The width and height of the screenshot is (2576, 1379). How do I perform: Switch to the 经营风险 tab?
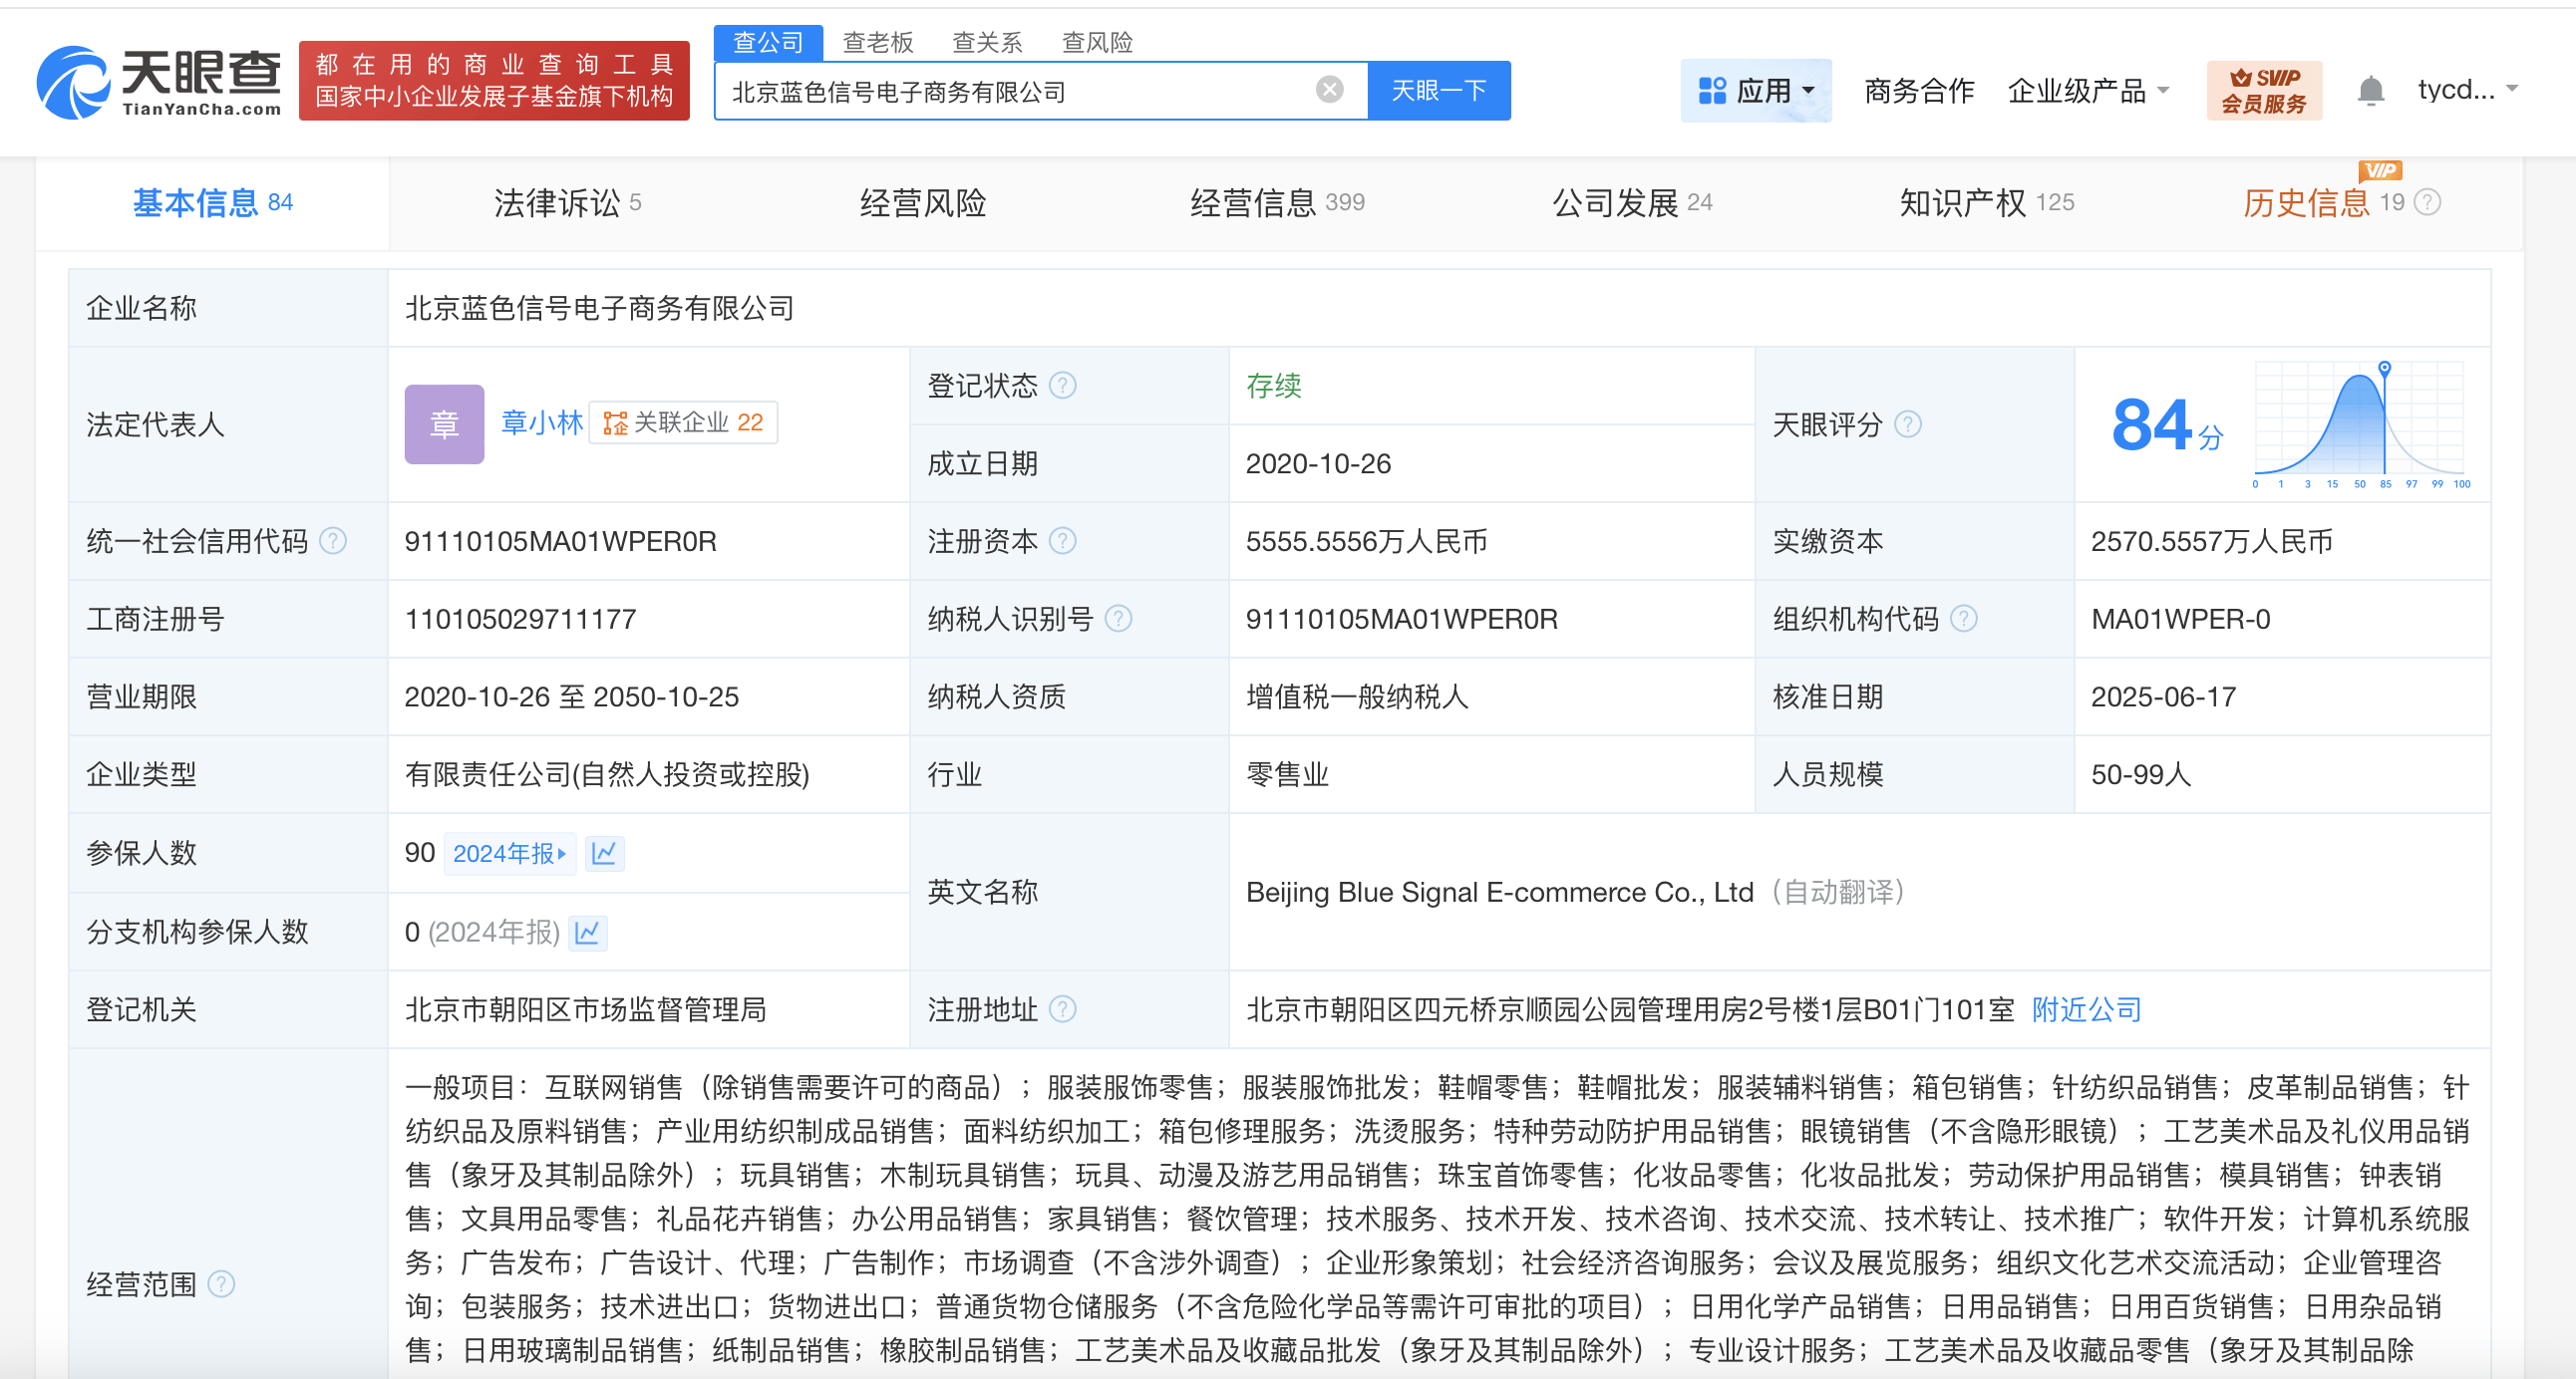(922, 203)
